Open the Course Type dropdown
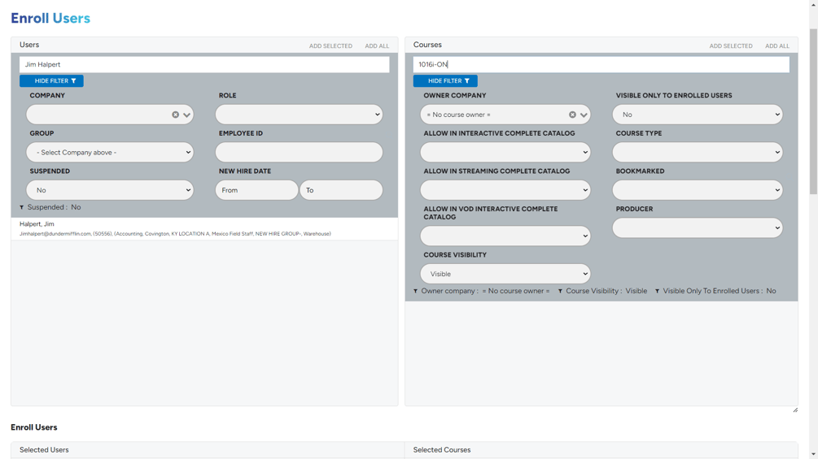 [x=698, y=152]
